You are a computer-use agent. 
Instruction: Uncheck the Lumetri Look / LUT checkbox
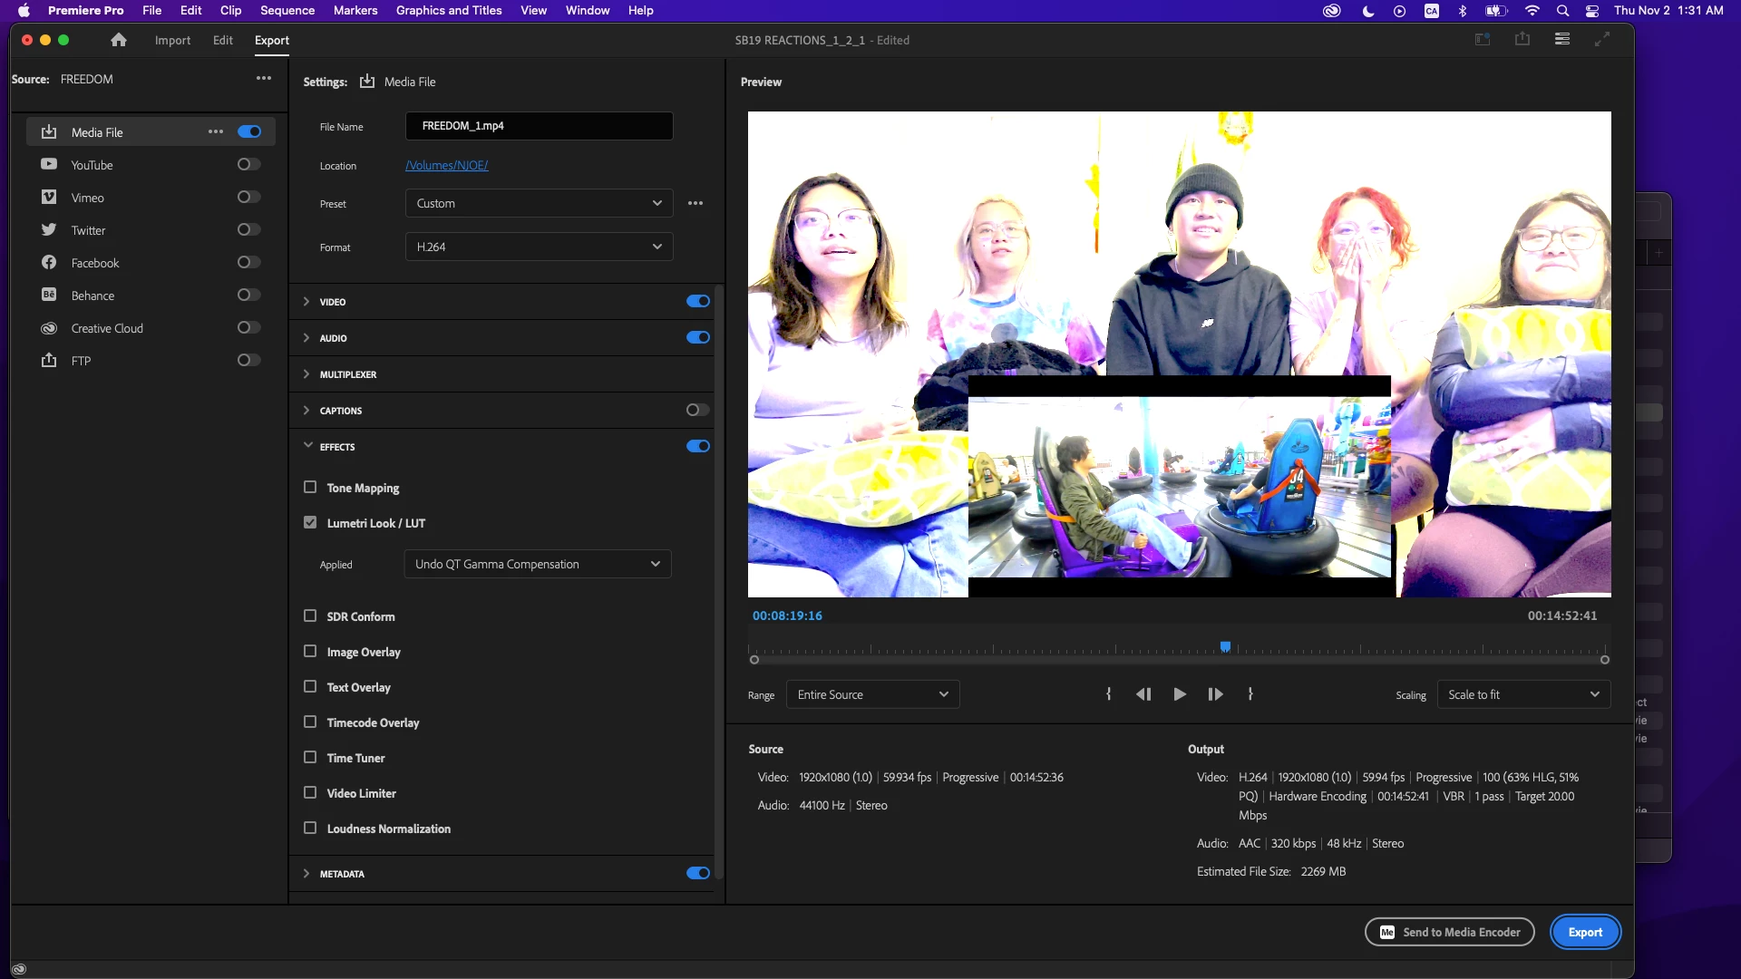tap(310, 523)
